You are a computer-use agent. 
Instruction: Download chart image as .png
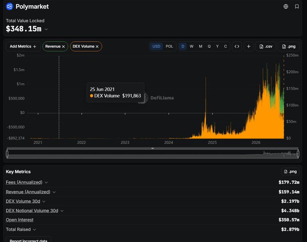tap(288, 47)
